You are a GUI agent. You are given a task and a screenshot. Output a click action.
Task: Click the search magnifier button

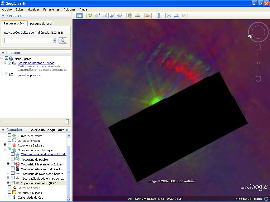(x=63, y=41)
